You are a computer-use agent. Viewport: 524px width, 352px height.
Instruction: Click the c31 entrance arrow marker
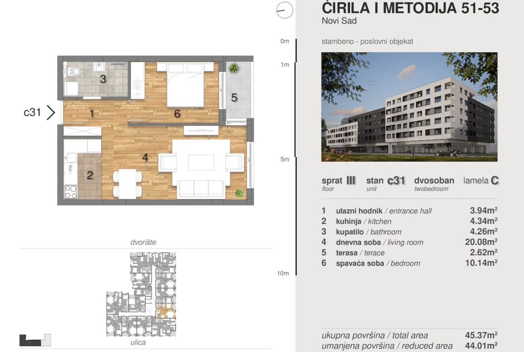[51, 112]
